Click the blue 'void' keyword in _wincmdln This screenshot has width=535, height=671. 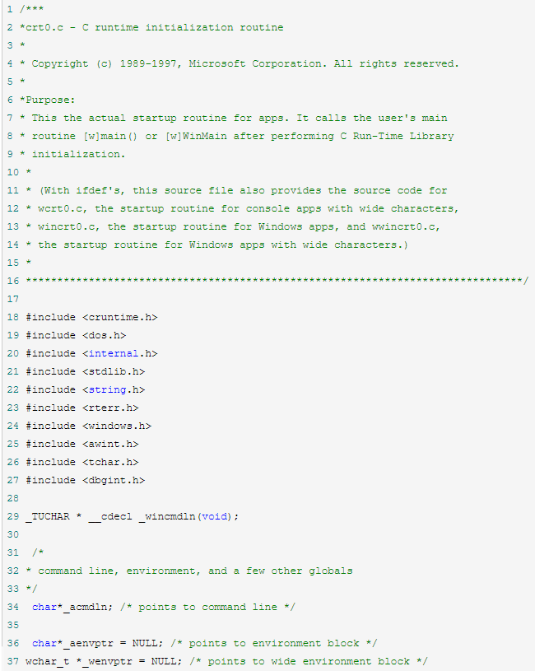(x=214, y=516)
